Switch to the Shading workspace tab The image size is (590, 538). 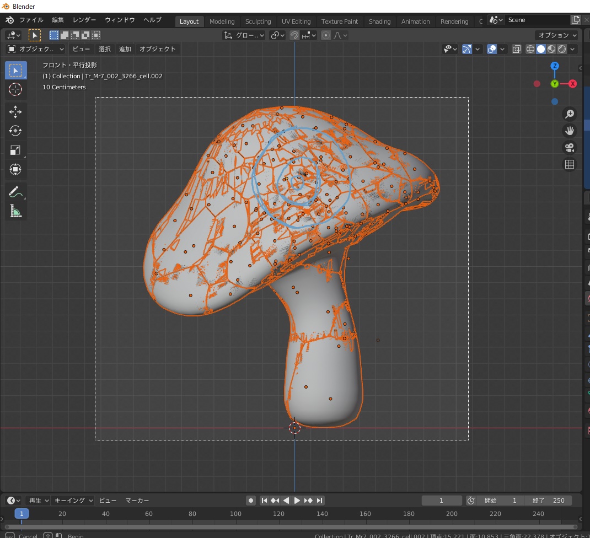coord(379,21)
